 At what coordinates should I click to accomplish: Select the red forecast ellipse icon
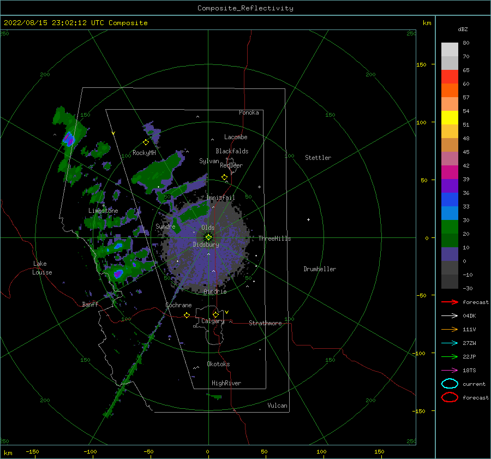[x=450, y=397]
